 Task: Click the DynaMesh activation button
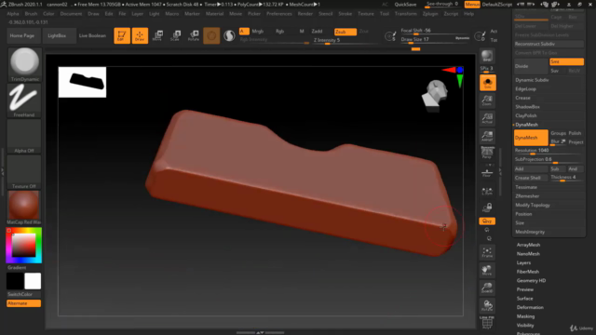click(x=531, y=138)
